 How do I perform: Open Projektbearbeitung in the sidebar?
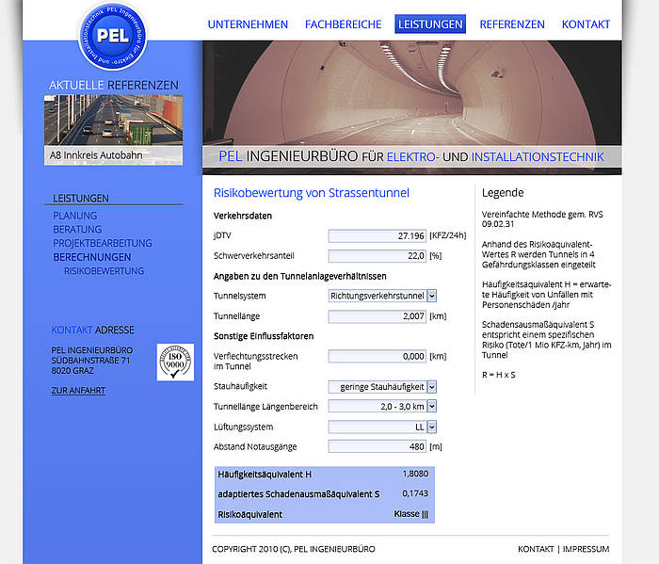(103, 243)
